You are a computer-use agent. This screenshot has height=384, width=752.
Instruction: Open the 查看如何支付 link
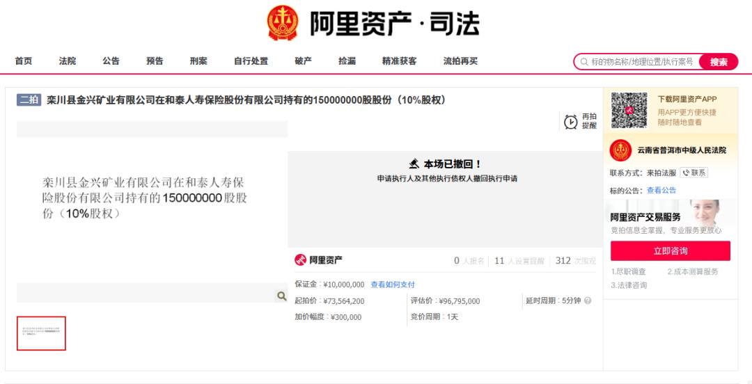click(393, 285)
